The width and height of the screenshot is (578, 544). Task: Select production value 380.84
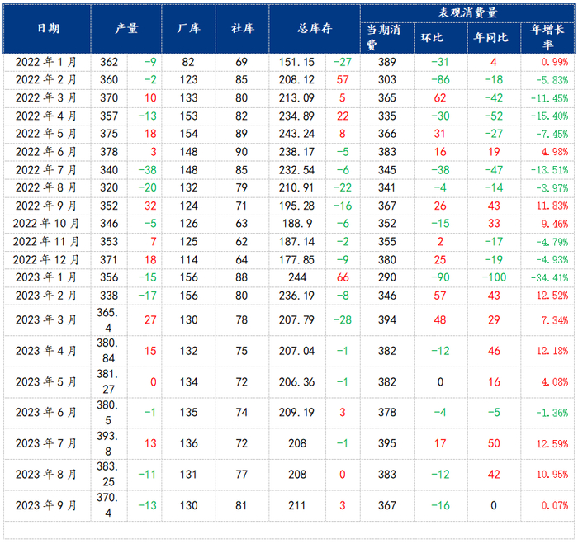[x=107, y=351]
